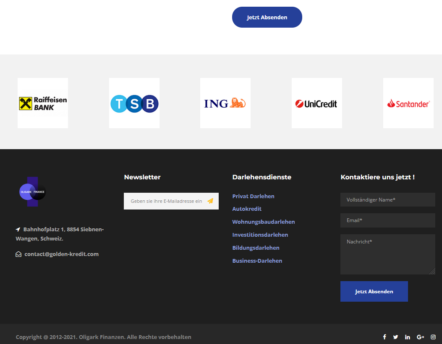
Task: Click the Facebook icon in footer
Action: click(x=384, y=337)
